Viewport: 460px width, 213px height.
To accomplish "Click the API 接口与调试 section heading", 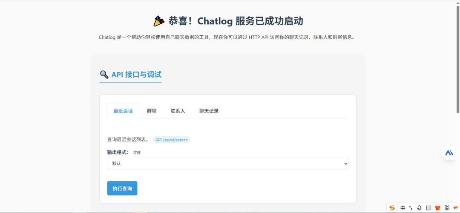I will coord(136,75).
